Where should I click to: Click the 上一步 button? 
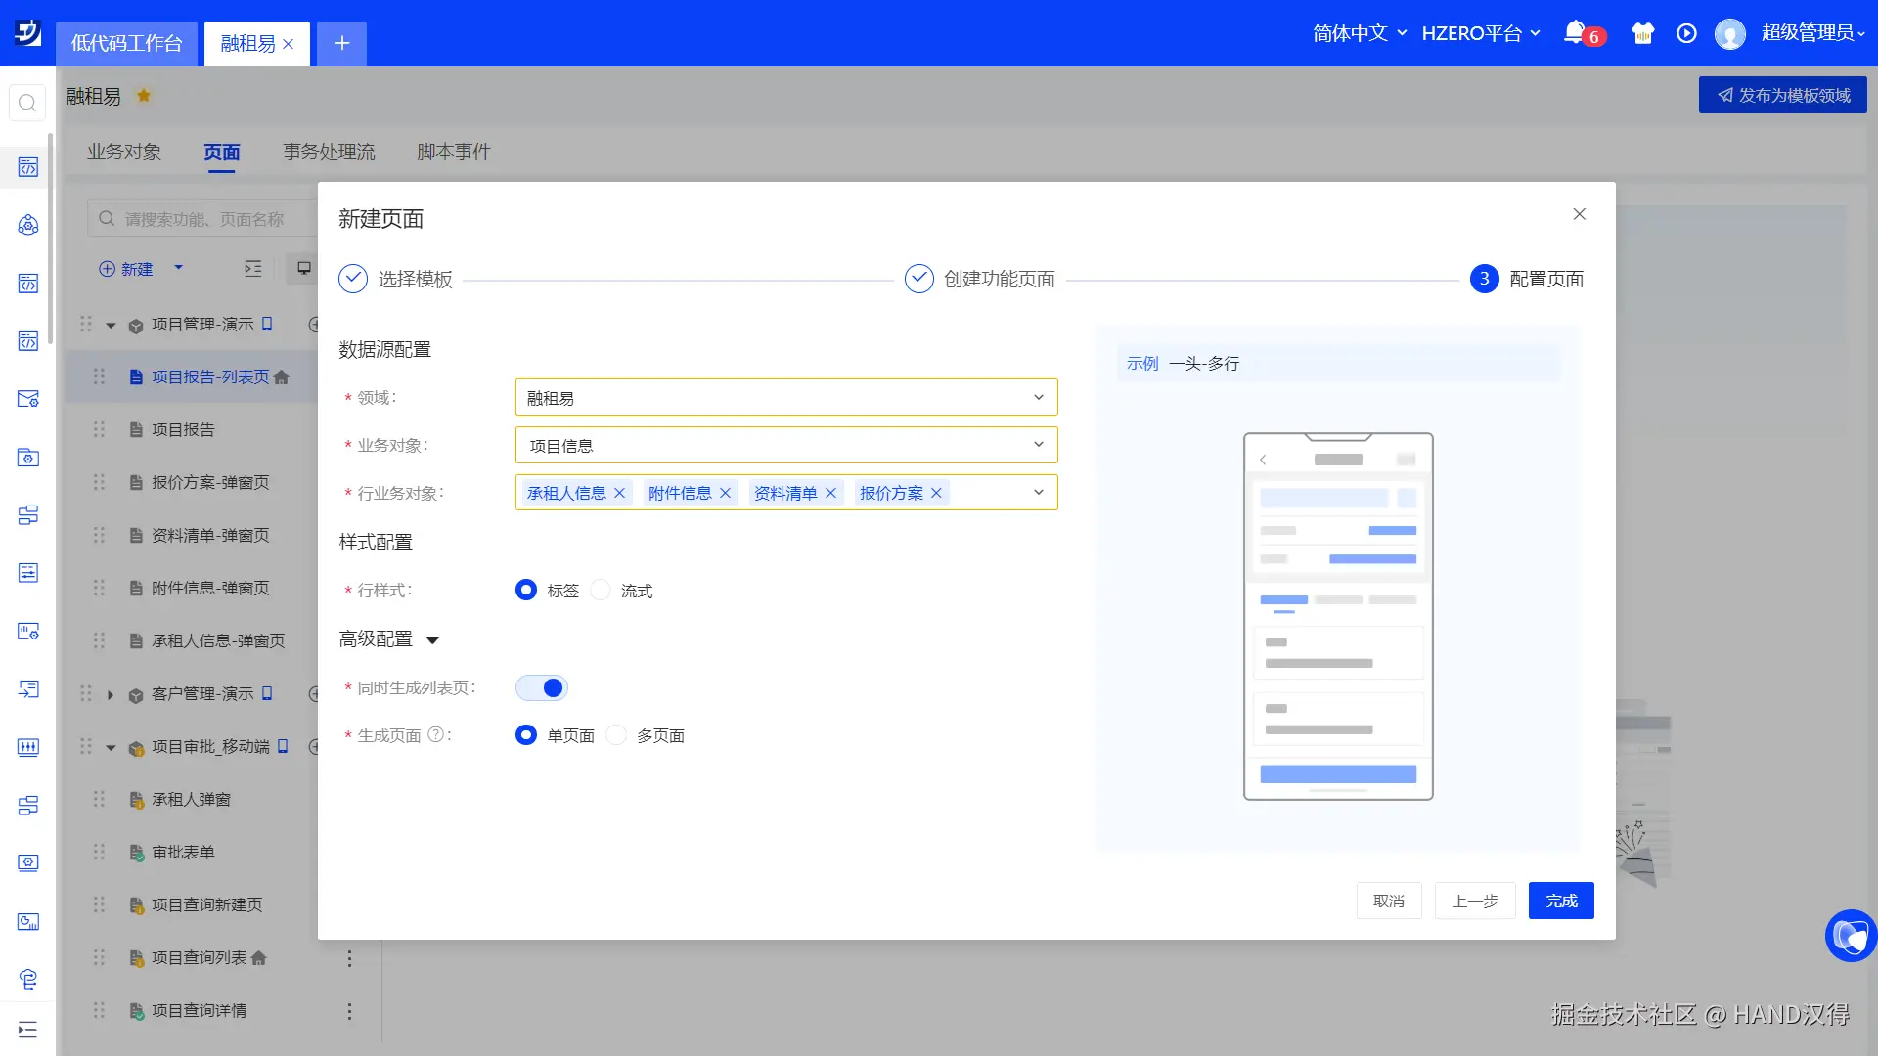click(x=1474, y=901)
